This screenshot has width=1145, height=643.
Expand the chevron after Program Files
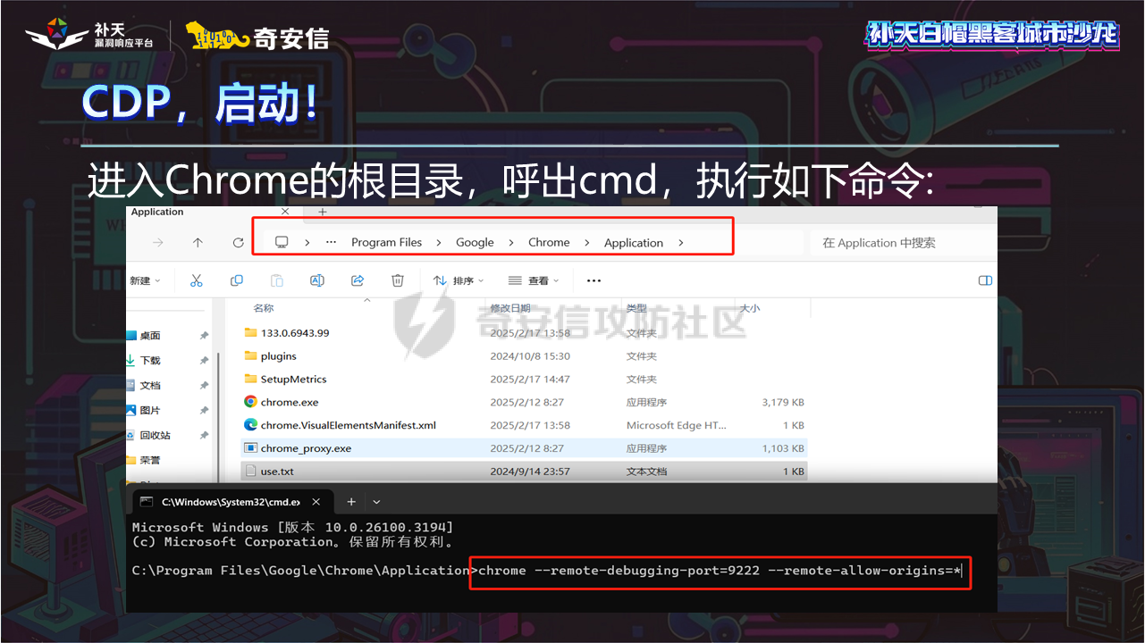pos(439,242)
